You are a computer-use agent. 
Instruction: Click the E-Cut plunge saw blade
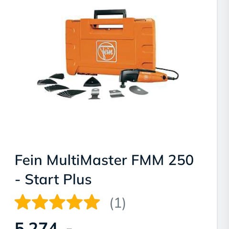[x=94, y=94]
